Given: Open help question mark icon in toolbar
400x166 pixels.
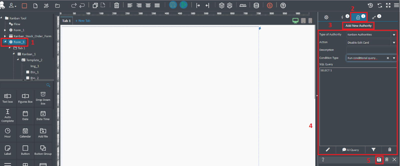Looking at the screenshot, I should pyautogui.click(x=283, y=5).
